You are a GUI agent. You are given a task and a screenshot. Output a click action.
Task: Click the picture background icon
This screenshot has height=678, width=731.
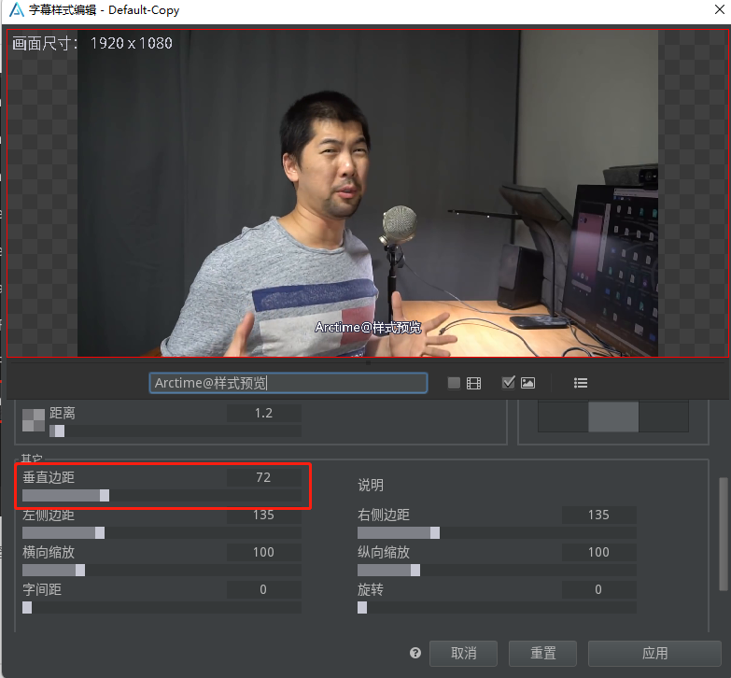pos(527,383)
